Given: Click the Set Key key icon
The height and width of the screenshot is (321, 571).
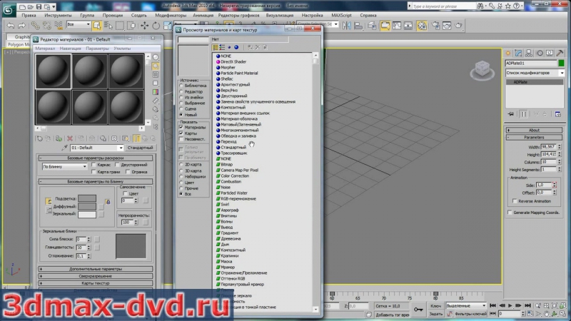Looking at the screenshot, I should click(418, 310).
